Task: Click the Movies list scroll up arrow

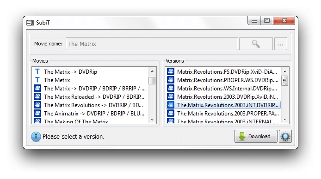Action: coord(152,71)
